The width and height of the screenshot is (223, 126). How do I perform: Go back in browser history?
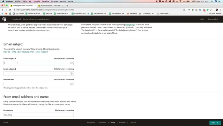click(3, 10)
